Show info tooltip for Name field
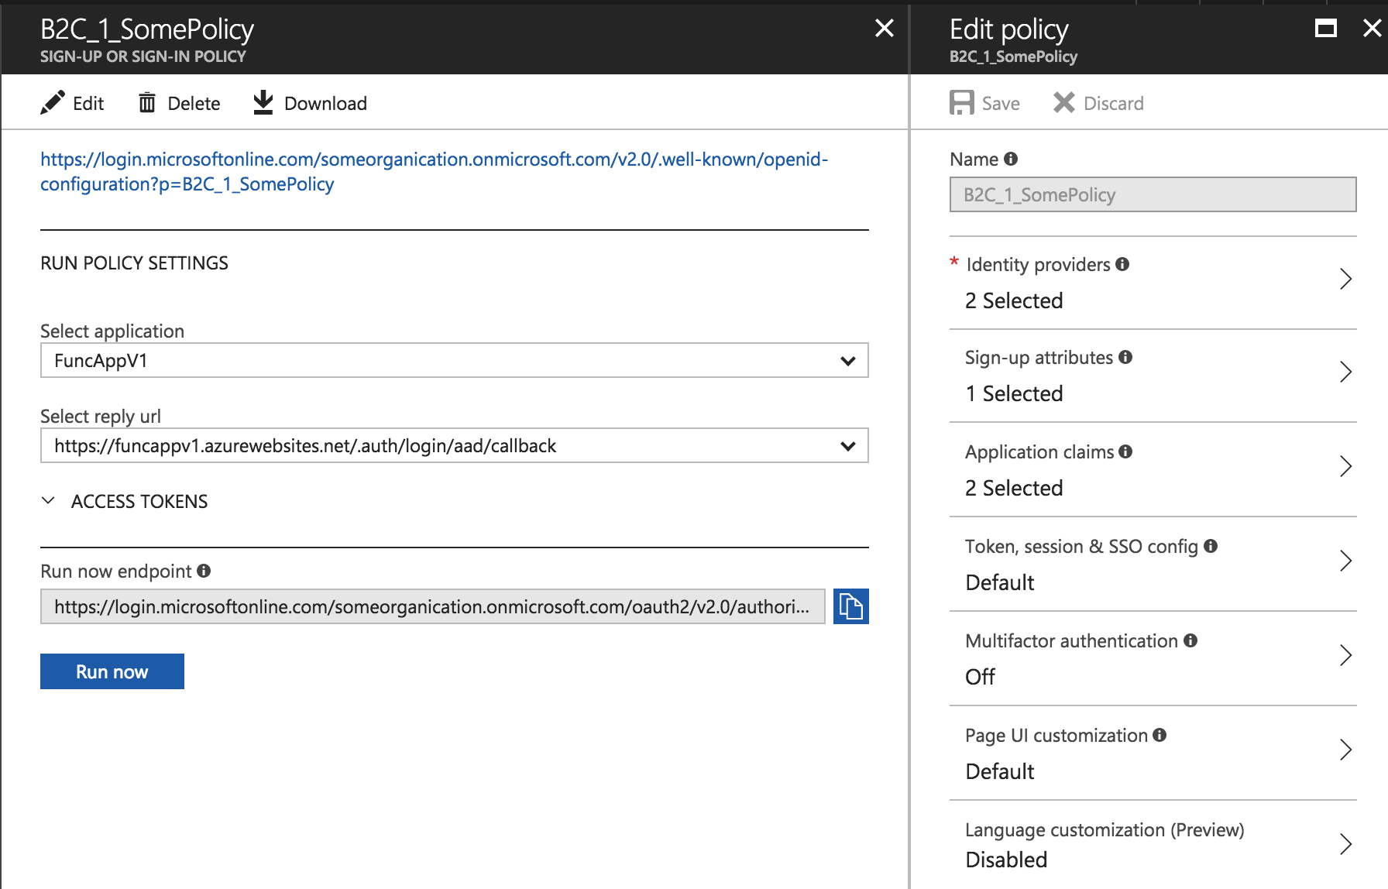This screenshot has height=889, width=1388. click(x=1011, y=159)
